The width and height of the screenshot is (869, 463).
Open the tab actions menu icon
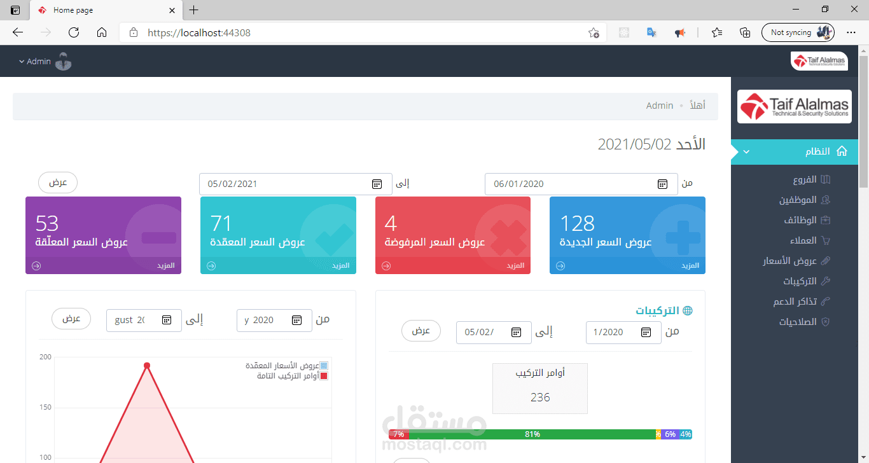coord(15,10)
